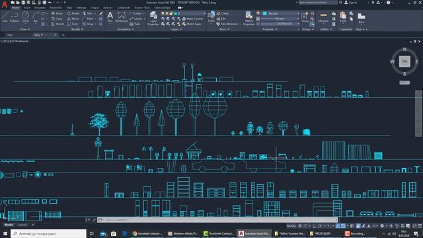
Task: Select the Line drawing tool
Action: [x=5, y=17]
